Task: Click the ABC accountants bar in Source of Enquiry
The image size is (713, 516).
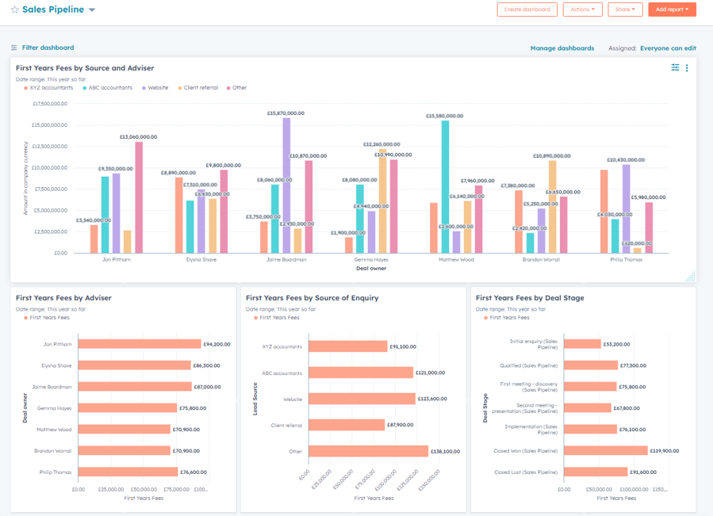Action: pyautogui.click(x=361, y=373)
